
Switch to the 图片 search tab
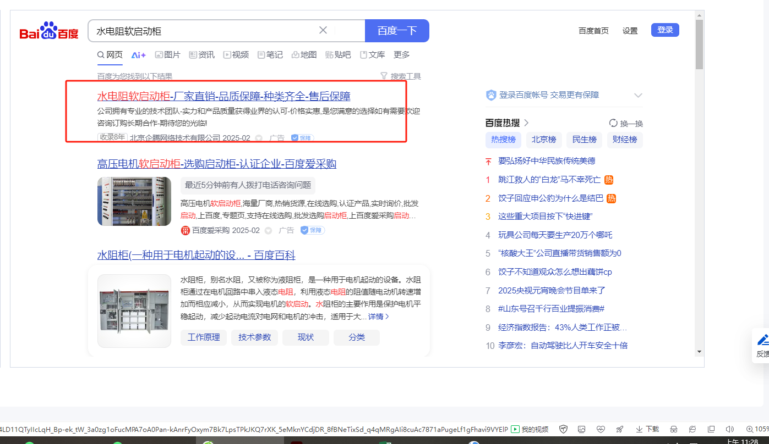(x=167, y=55)
